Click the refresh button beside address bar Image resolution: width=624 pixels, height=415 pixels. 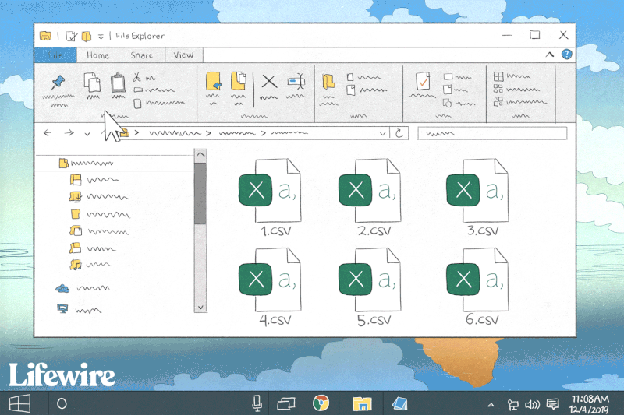(399, 133)
